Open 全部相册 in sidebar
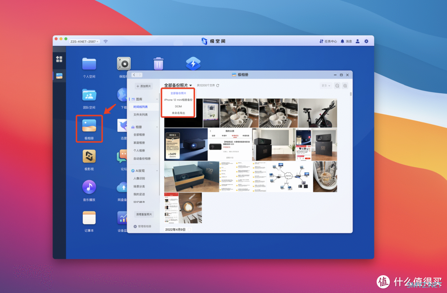The height and width of the screenshot is (293, 447). coord(139,134)
